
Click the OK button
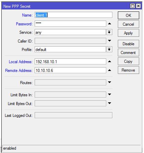click(128, 15)
